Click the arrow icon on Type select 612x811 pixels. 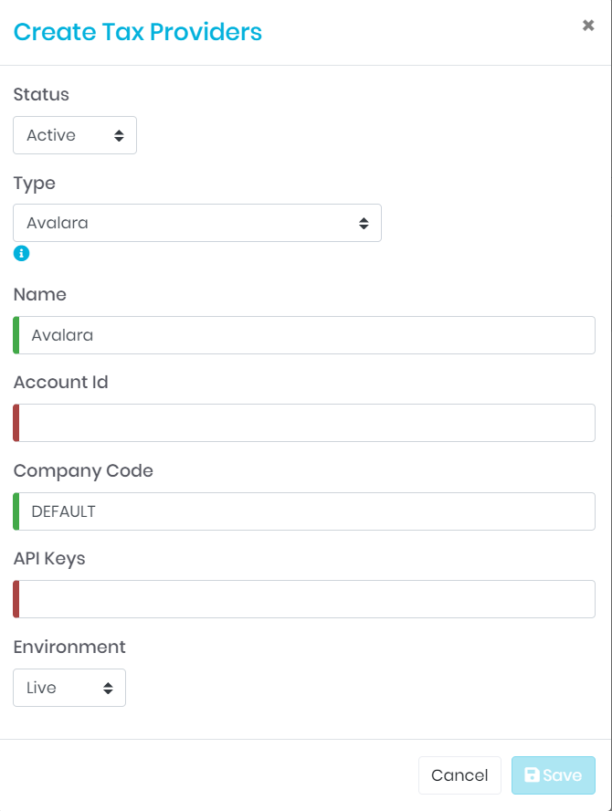(x=364, y=223)
